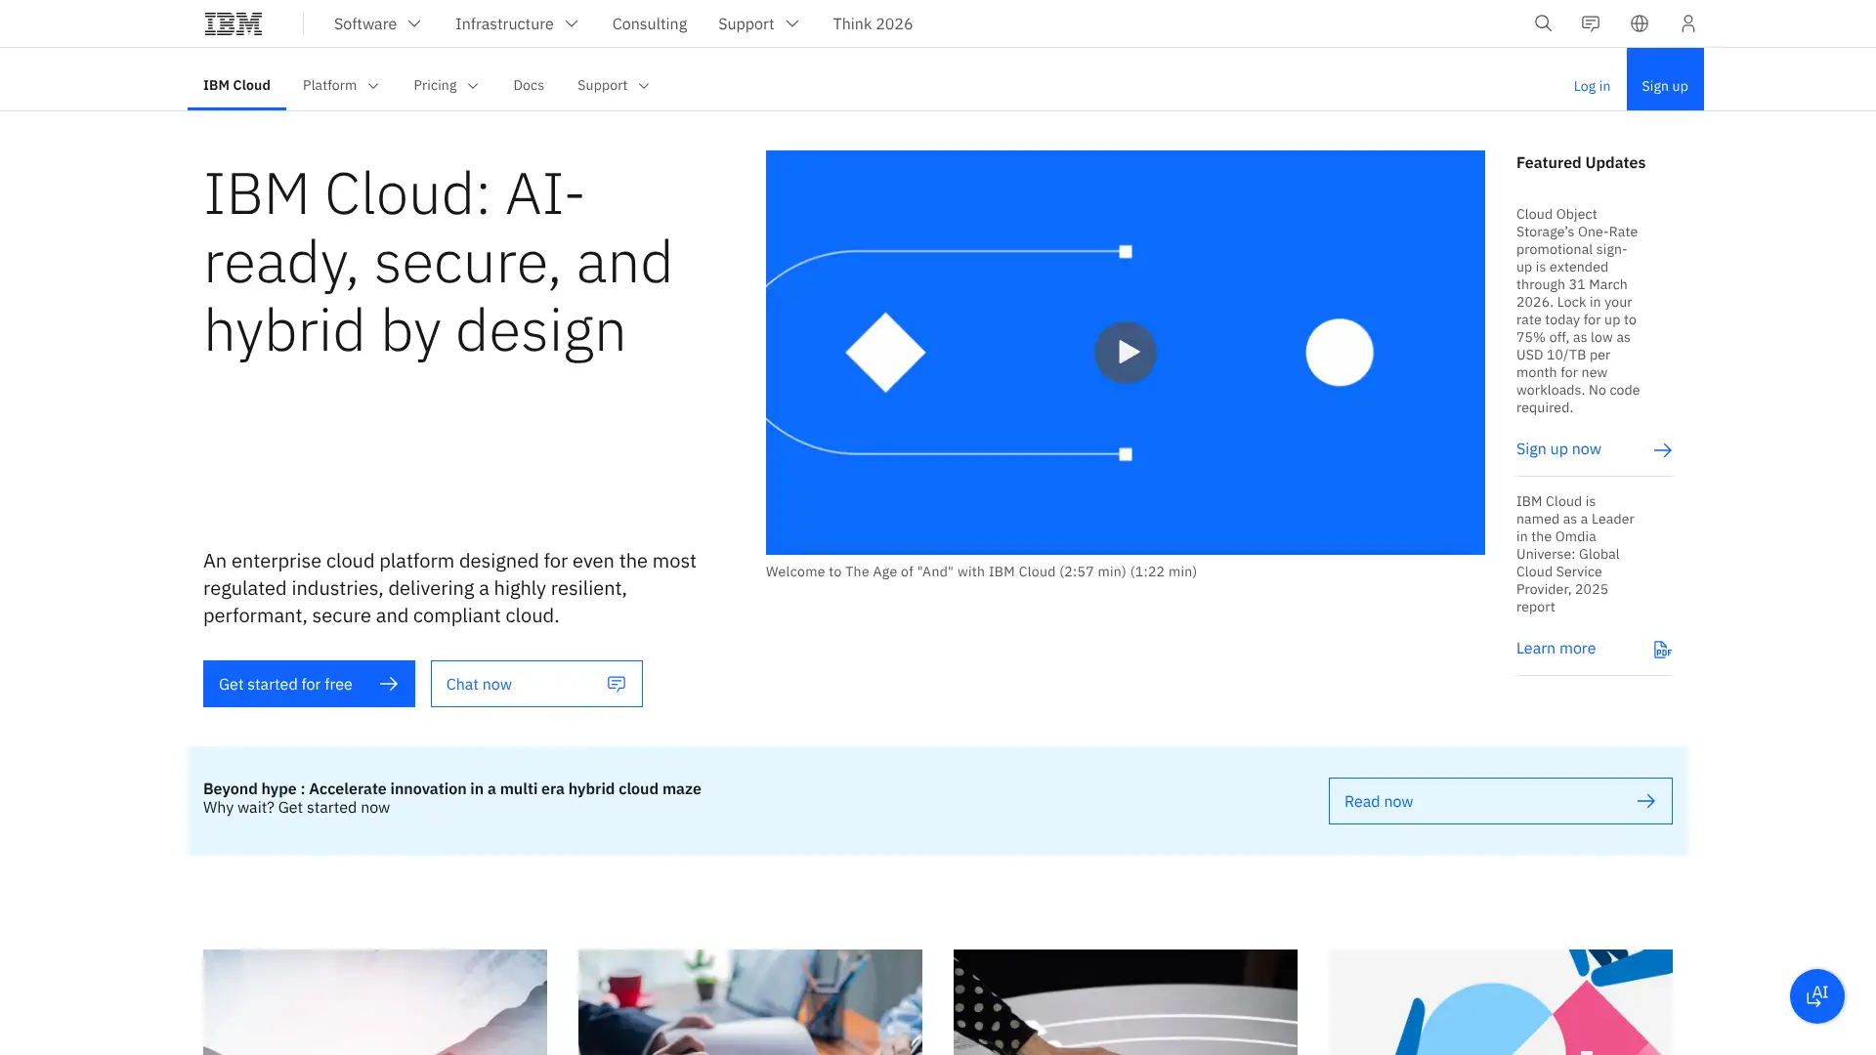Expand the IBM Cloud Support dropdown
Viewport: 1876px width, 1055px height.
(x=614, y=86)
